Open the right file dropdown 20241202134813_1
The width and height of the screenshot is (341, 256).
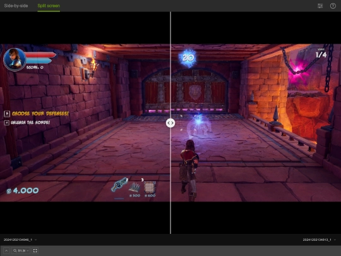(320, 240)
